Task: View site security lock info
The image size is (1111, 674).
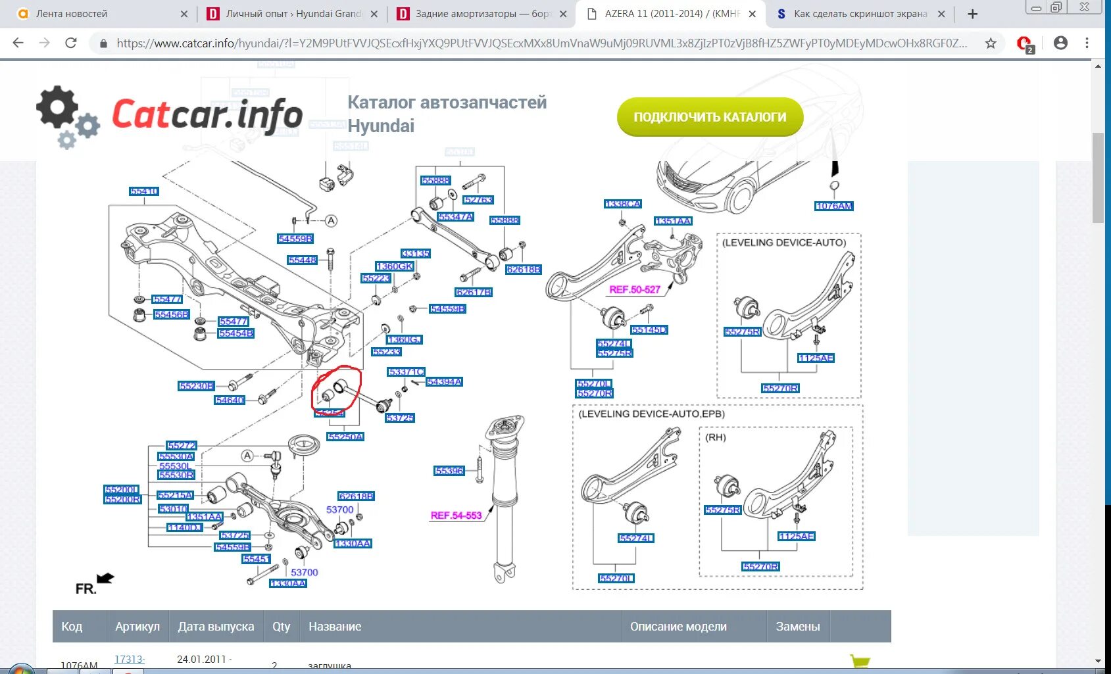Action: tap(103, 43)
